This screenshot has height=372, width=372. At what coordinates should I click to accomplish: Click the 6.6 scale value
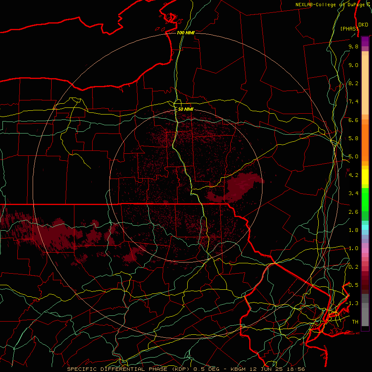click(353, 120)
